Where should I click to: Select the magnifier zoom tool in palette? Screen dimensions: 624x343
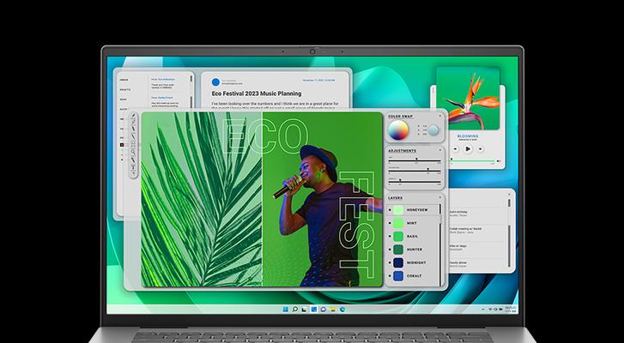[133, 152]
